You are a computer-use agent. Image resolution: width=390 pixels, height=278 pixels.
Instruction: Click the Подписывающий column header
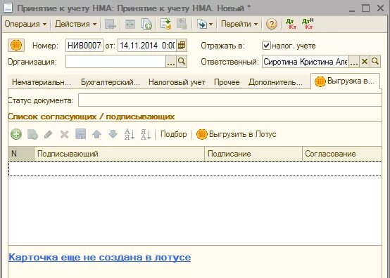coord(120,154)
